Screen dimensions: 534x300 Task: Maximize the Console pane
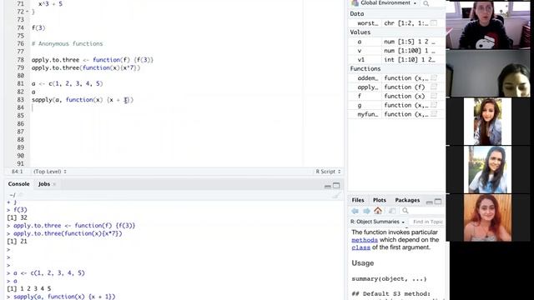pyautogui.click(x=336, y=185)
